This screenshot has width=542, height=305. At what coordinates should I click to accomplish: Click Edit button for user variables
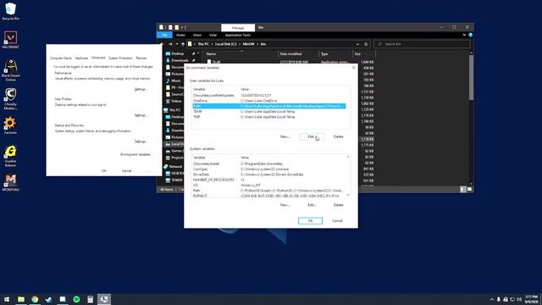(x=312, y=137)
